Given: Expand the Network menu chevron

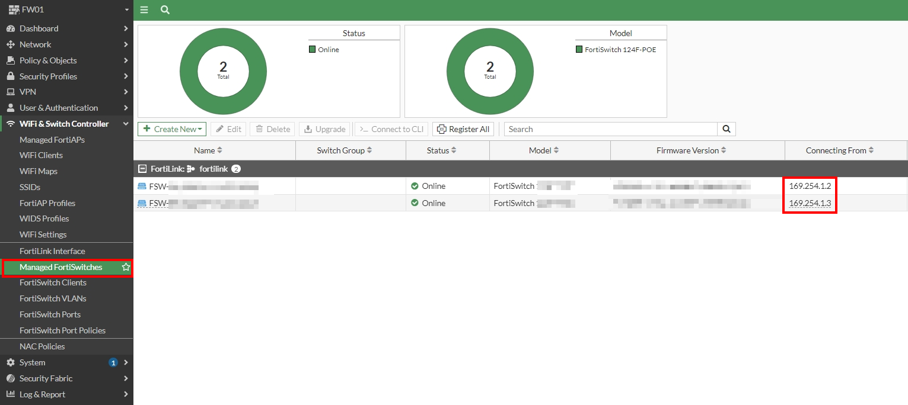Looking at the screenshot, I should pyautogui.click(x=126, y=44).
